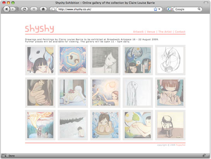Open The Artist navigation link
This screenshot has width=211, height=159.
pos(165,32)
